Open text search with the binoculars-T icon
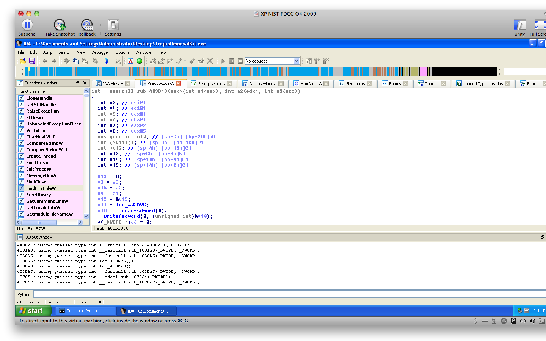Image resolution: width=546 pixels, height=341 pixels. click(x=77, y=61)
